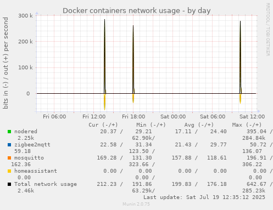Click the orange mosquitto legend swatch
The image size is (273, 210).
(x=9, y=158)
